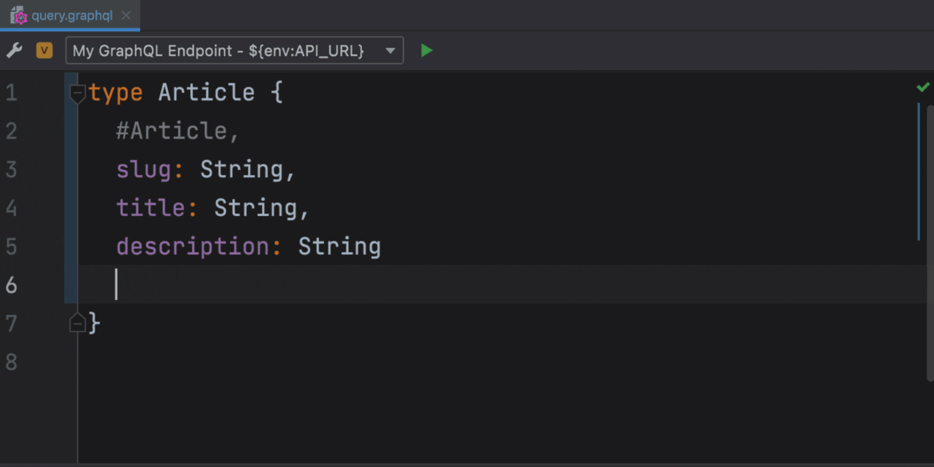Click the dropdown arrow beside API_URL

click(x=391, y=51)
